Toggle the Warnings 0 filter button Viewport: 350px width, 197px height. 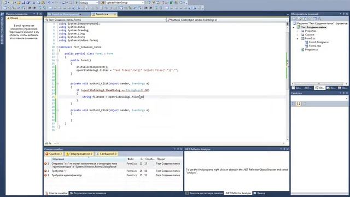(x=79, y=154)
